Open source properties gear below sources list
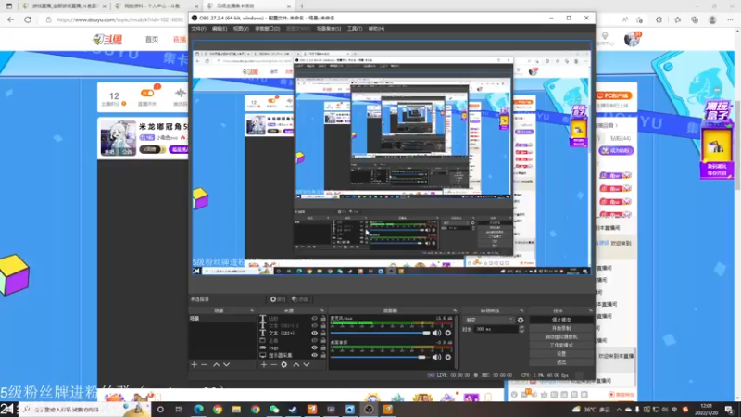Viewport: 741px width, 417px height. coord(284,364)
